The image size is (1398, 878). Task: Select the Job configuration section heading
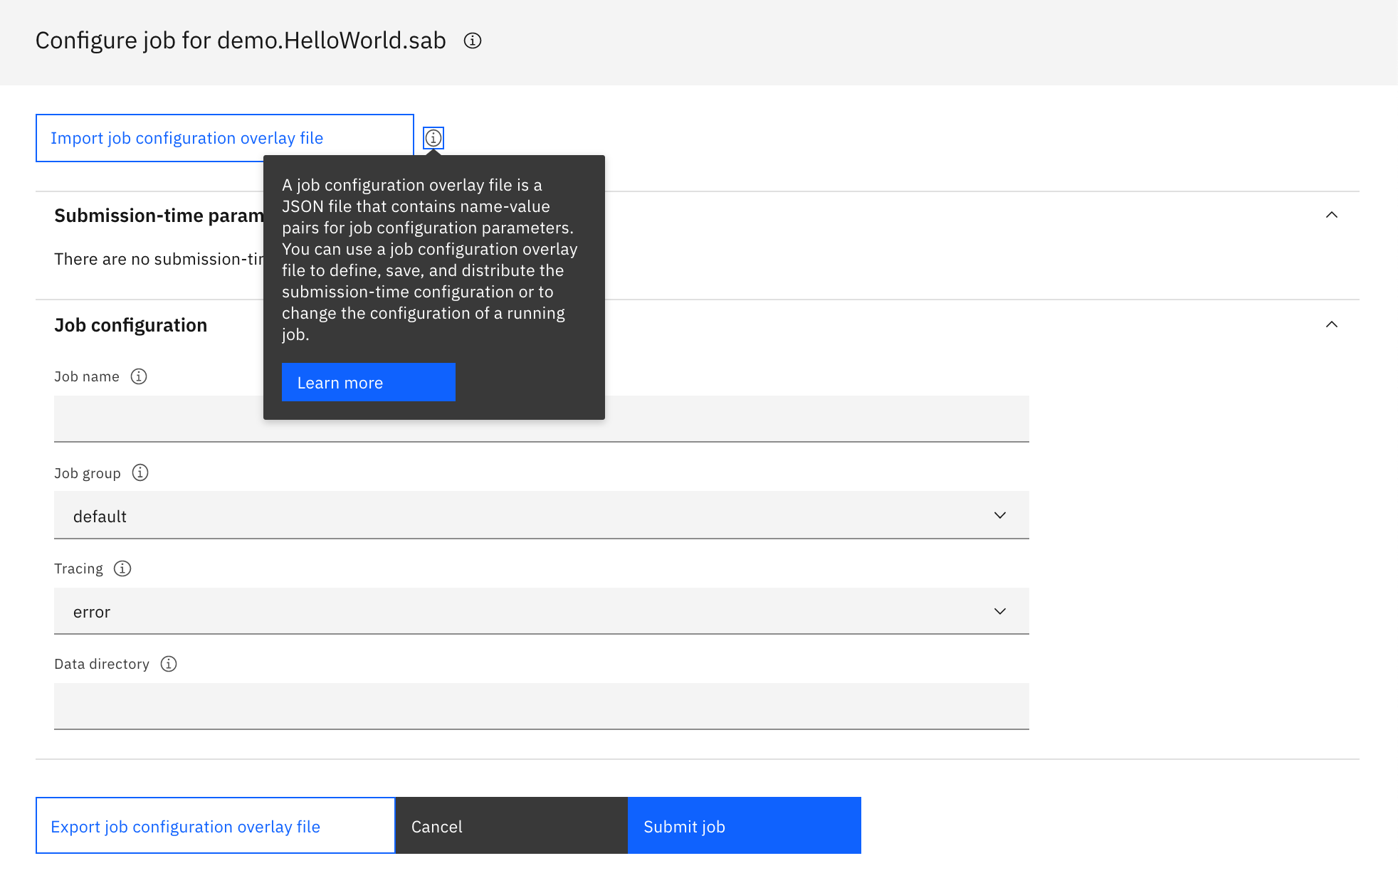click(130, 325)
